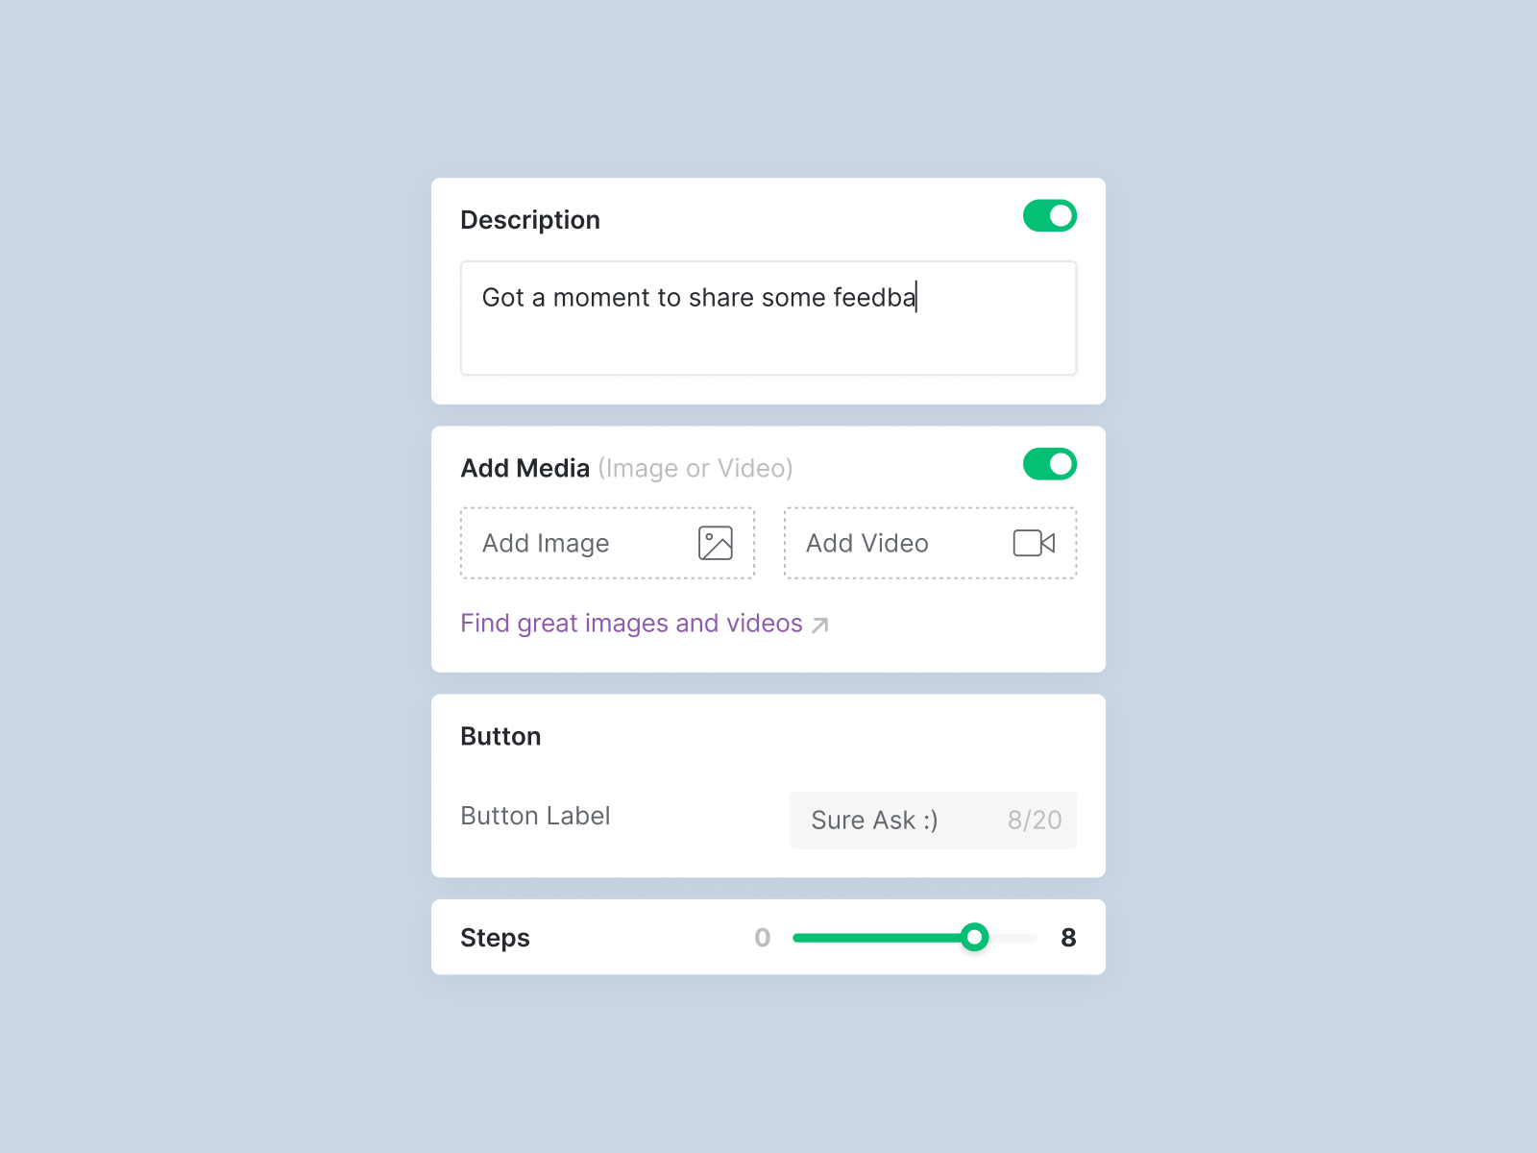This screenshot has width=1537, height=1153.
Task: Click the picture icon in Add Image
Action: pyautogui.click(x=716, y=543)
